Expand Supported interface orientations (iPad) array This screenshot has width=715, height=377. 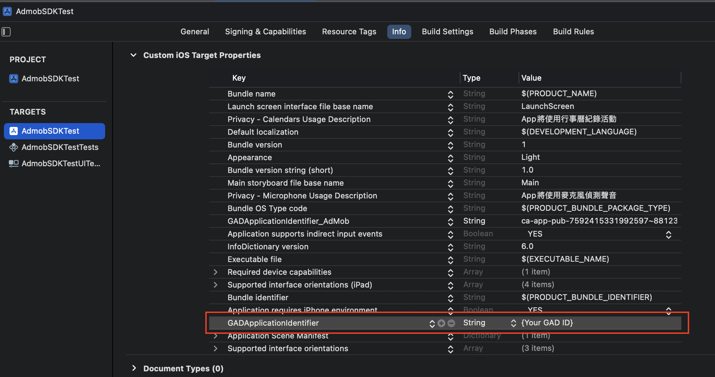tap(215, 285)
